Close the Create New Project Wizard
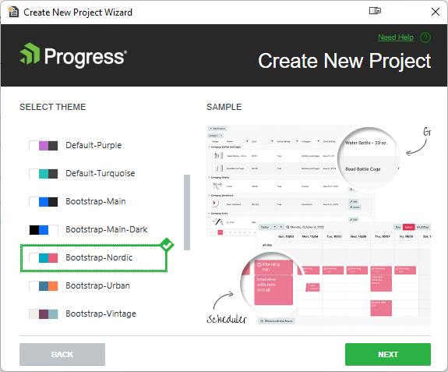Image resolution: width=448 pixels, height=372 pixels. (x=436, y=12)
